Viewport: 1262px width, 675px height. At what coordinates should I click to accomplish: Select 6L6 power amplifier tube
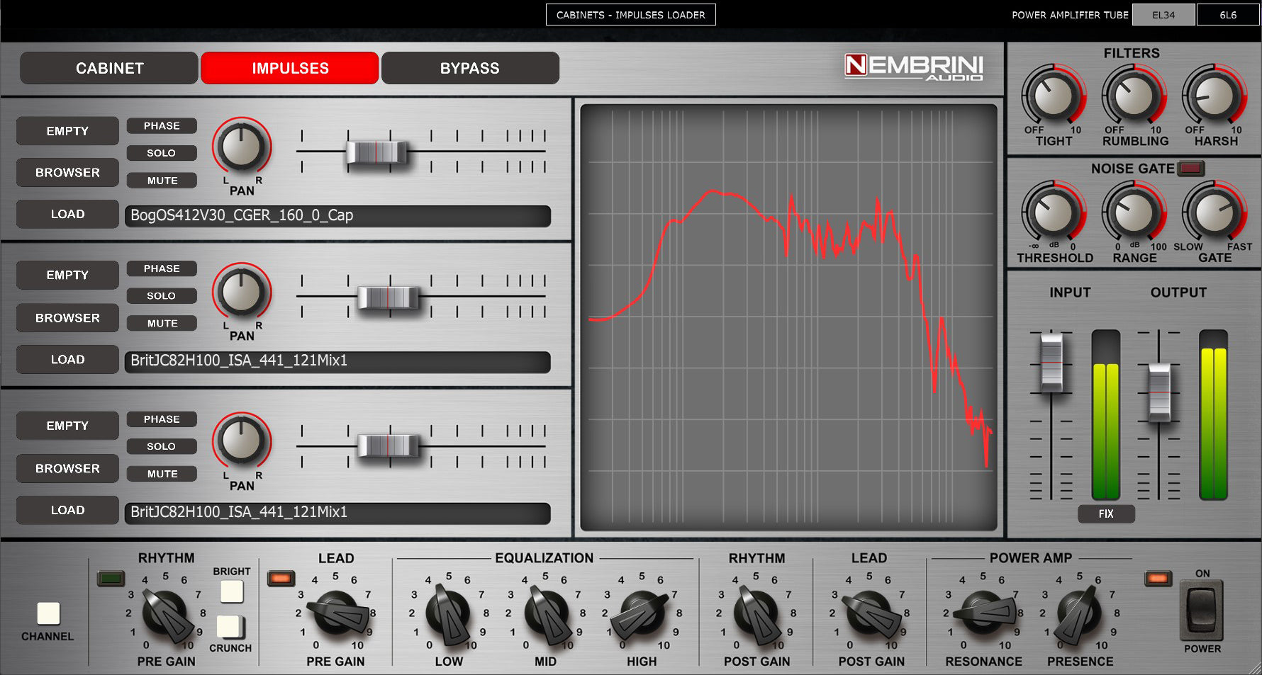point(1228,15)
